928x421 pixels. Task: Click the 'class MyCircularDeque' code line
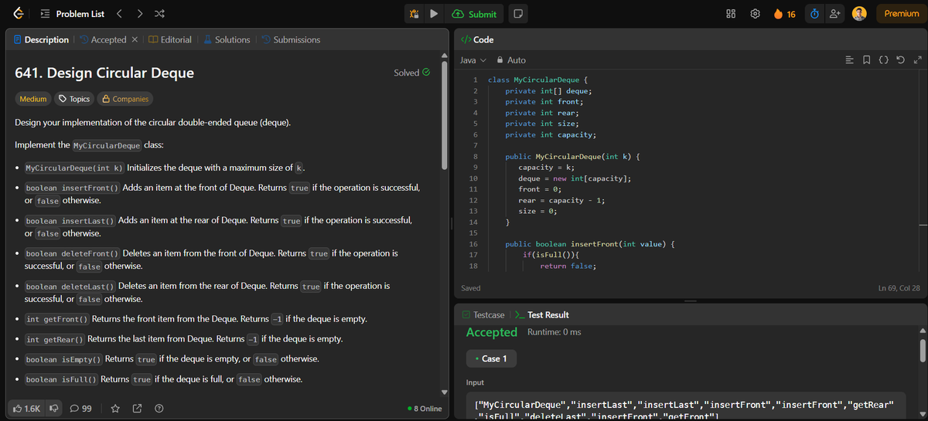[x=537, y=80]
